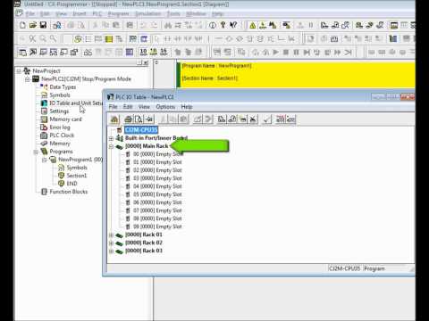Select PLC Clock in project tree

coord(62,136)
